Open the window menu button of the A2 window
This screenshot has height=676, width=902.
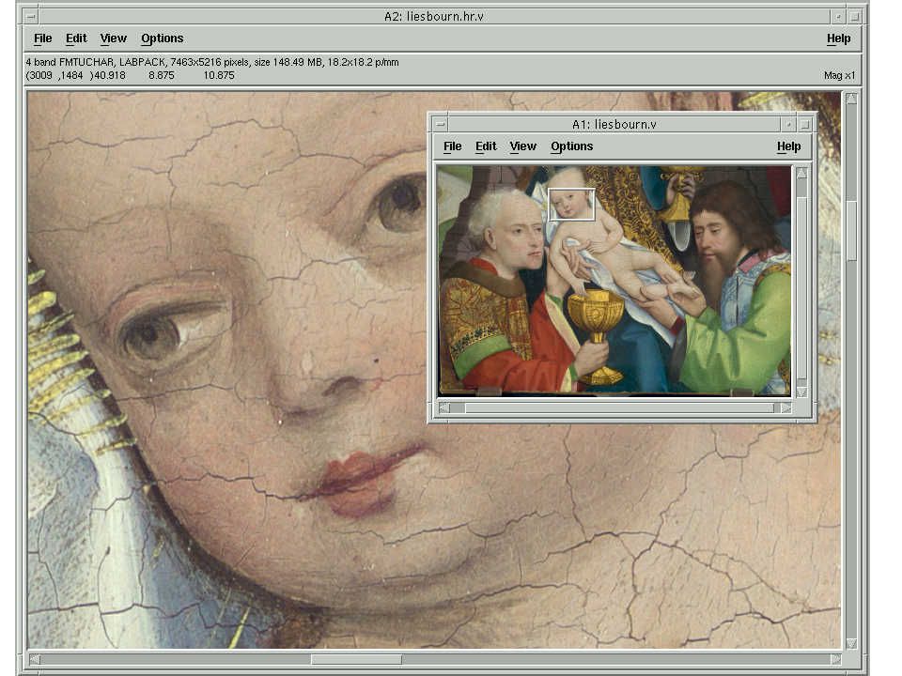tap(30, 17)
